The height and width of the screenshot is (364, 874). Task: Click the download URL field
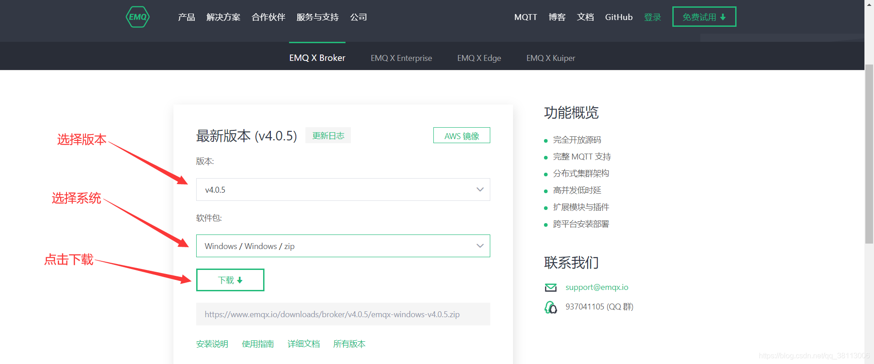point(343,314)
